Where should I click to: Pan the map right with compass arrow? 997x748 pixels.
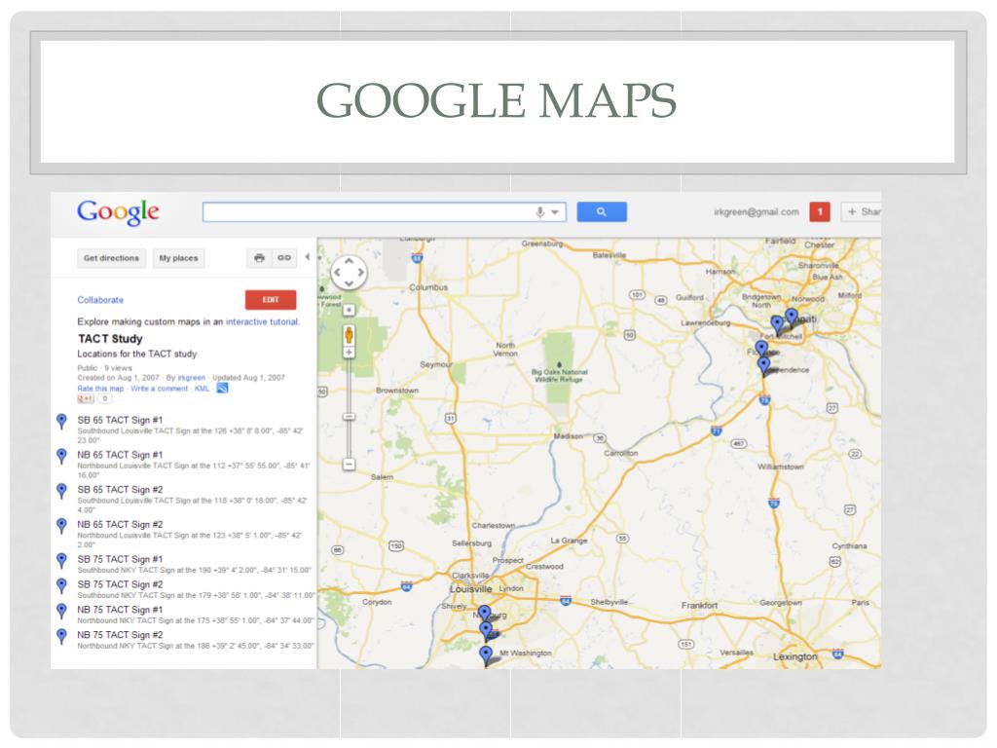pyautogui.click(x=360, y=273)
